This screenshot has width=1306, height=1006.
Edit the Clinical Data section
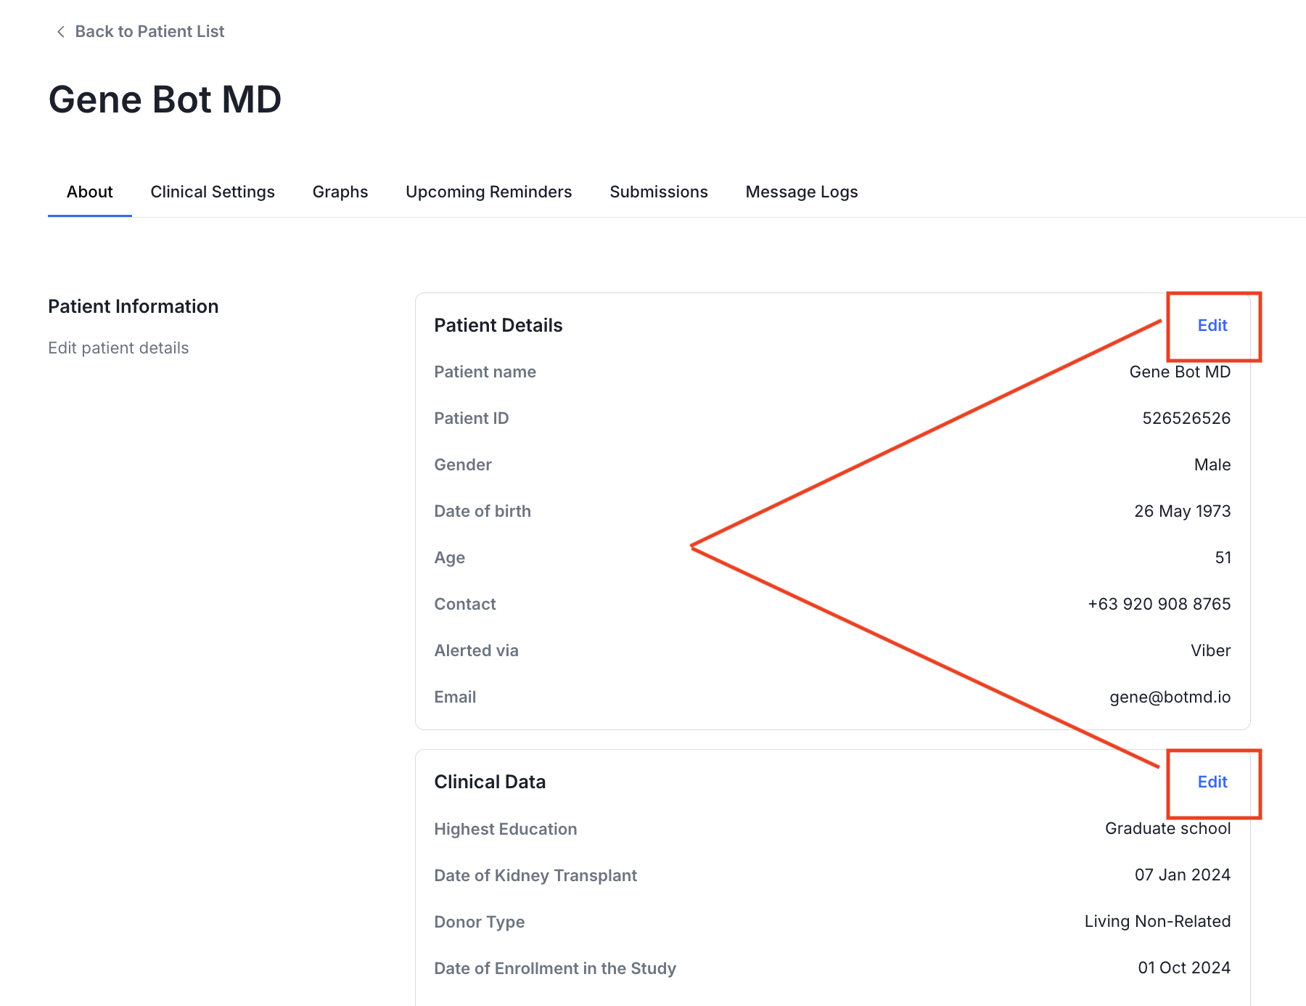pyautogui.click(x=1212, y=782)
